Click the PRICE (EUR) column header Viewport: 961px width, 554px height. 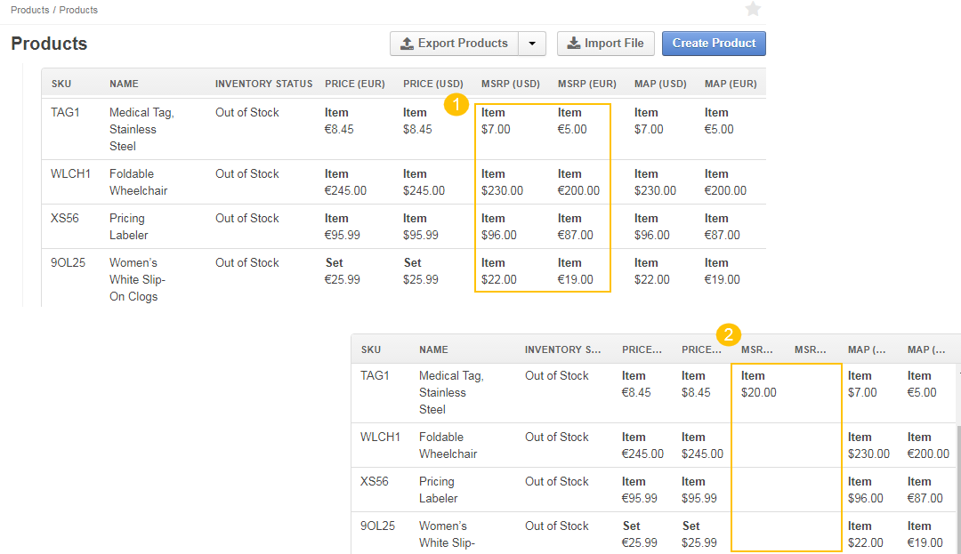tap(354, 84)
